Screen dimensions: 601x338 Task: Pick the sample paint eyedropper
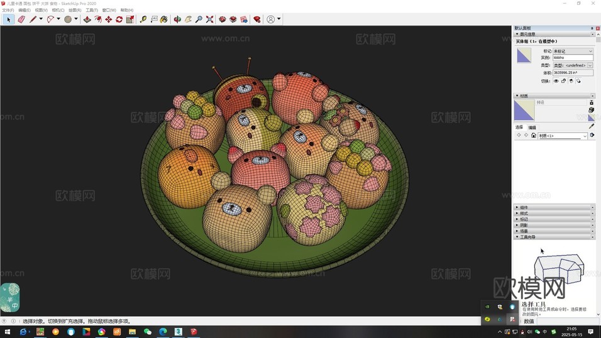click(x=592, y=126)
